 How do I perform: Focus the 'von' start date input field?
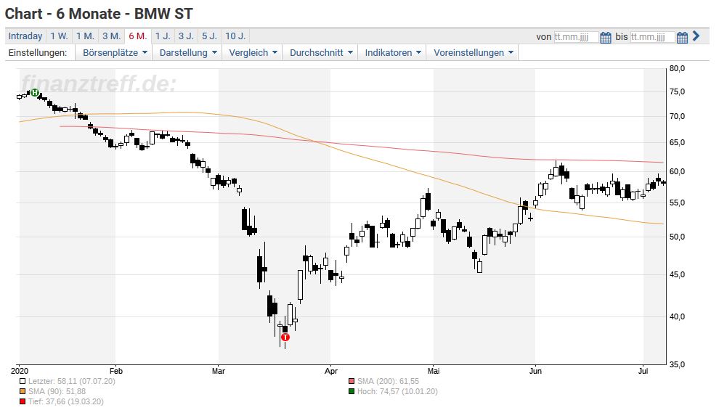[576, 37]
